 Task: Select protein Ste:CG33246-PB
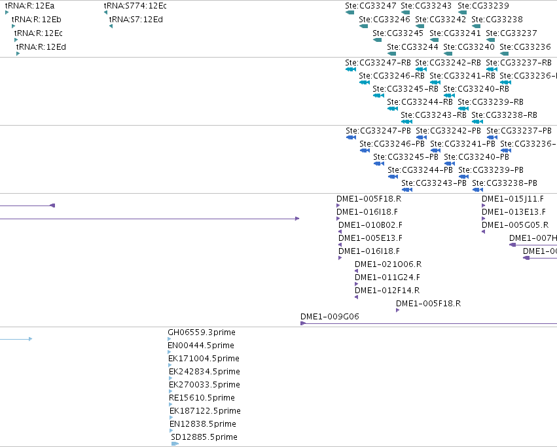pos(392,144)
